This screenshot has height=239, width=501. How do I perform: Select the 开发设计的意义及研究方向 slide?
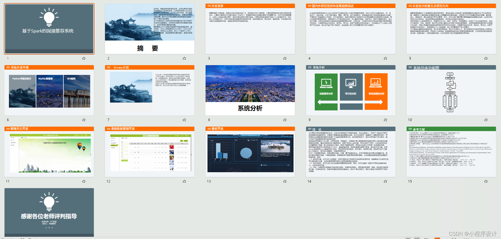[451, 29]
